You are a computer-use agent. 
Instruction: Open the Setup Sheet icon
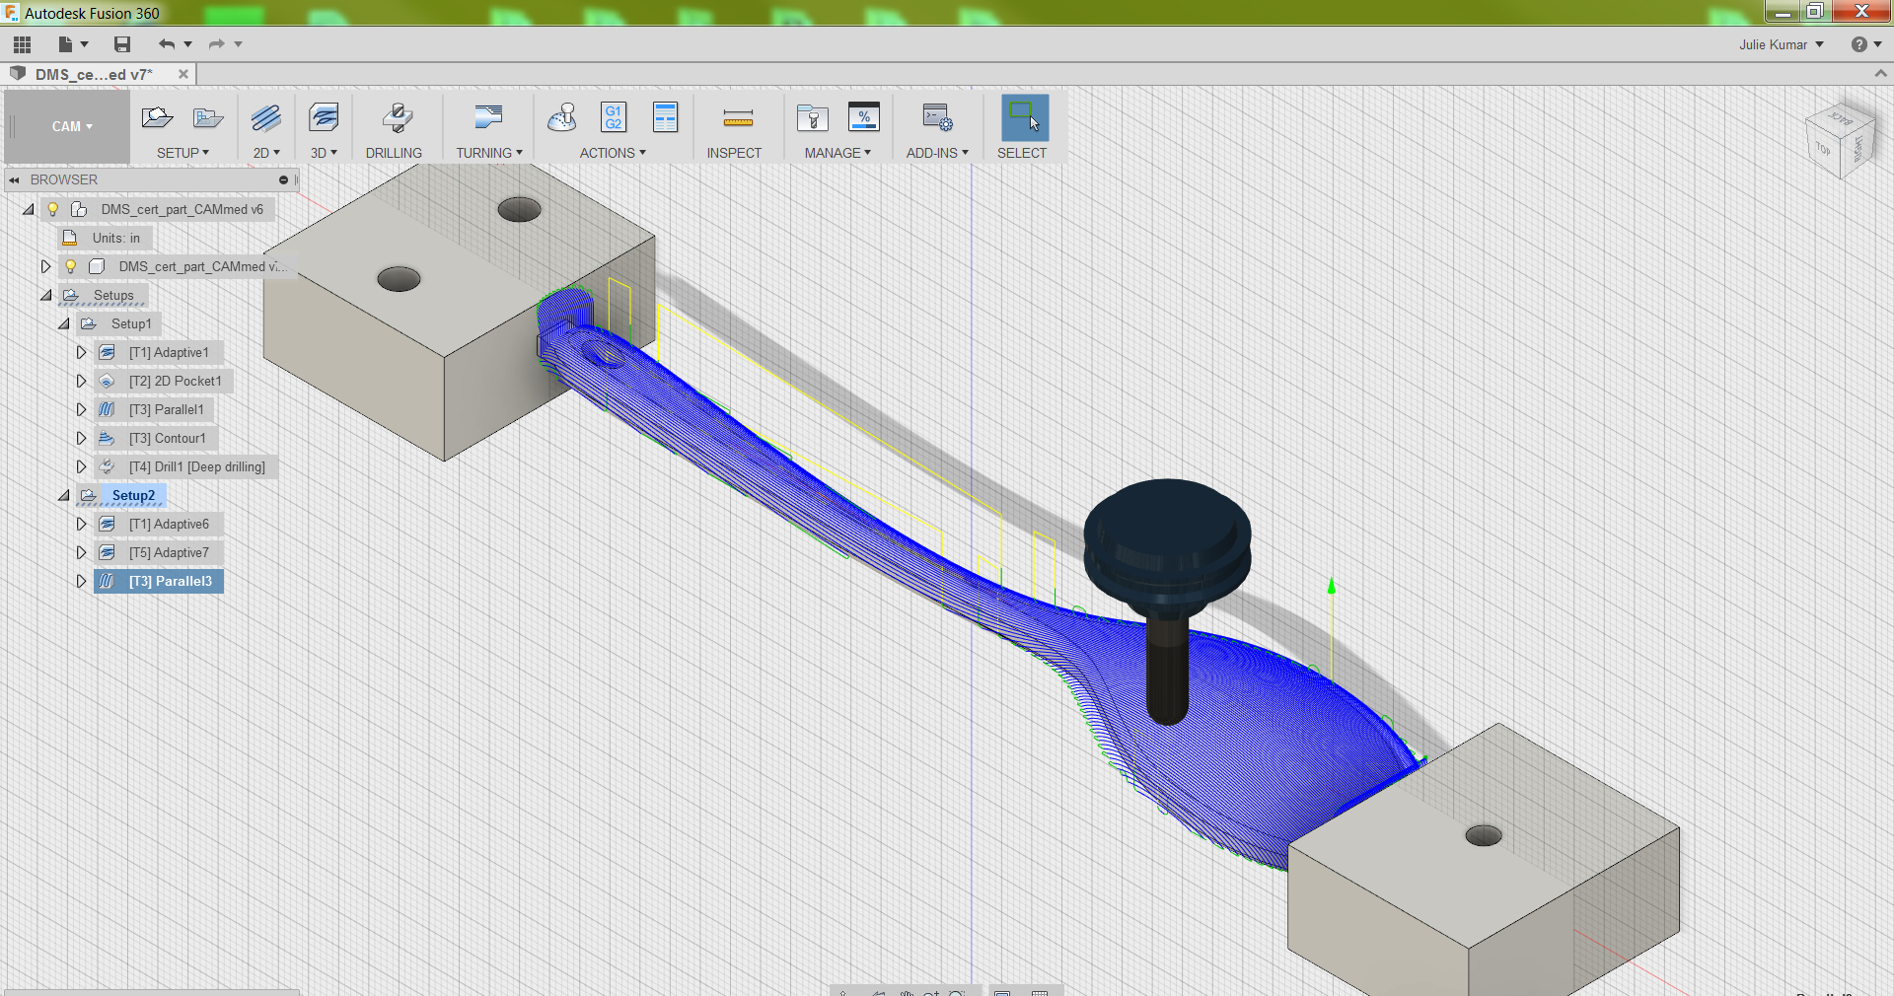point(666,118)
